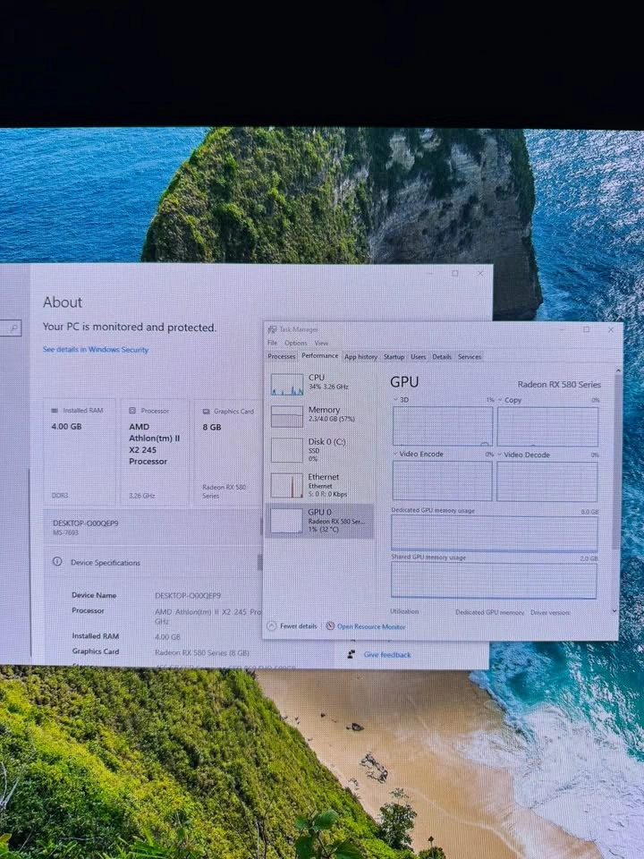Click the Task Manager scrollbar up arrow
The width and height of the screenshot is (644, 859).
618,370
